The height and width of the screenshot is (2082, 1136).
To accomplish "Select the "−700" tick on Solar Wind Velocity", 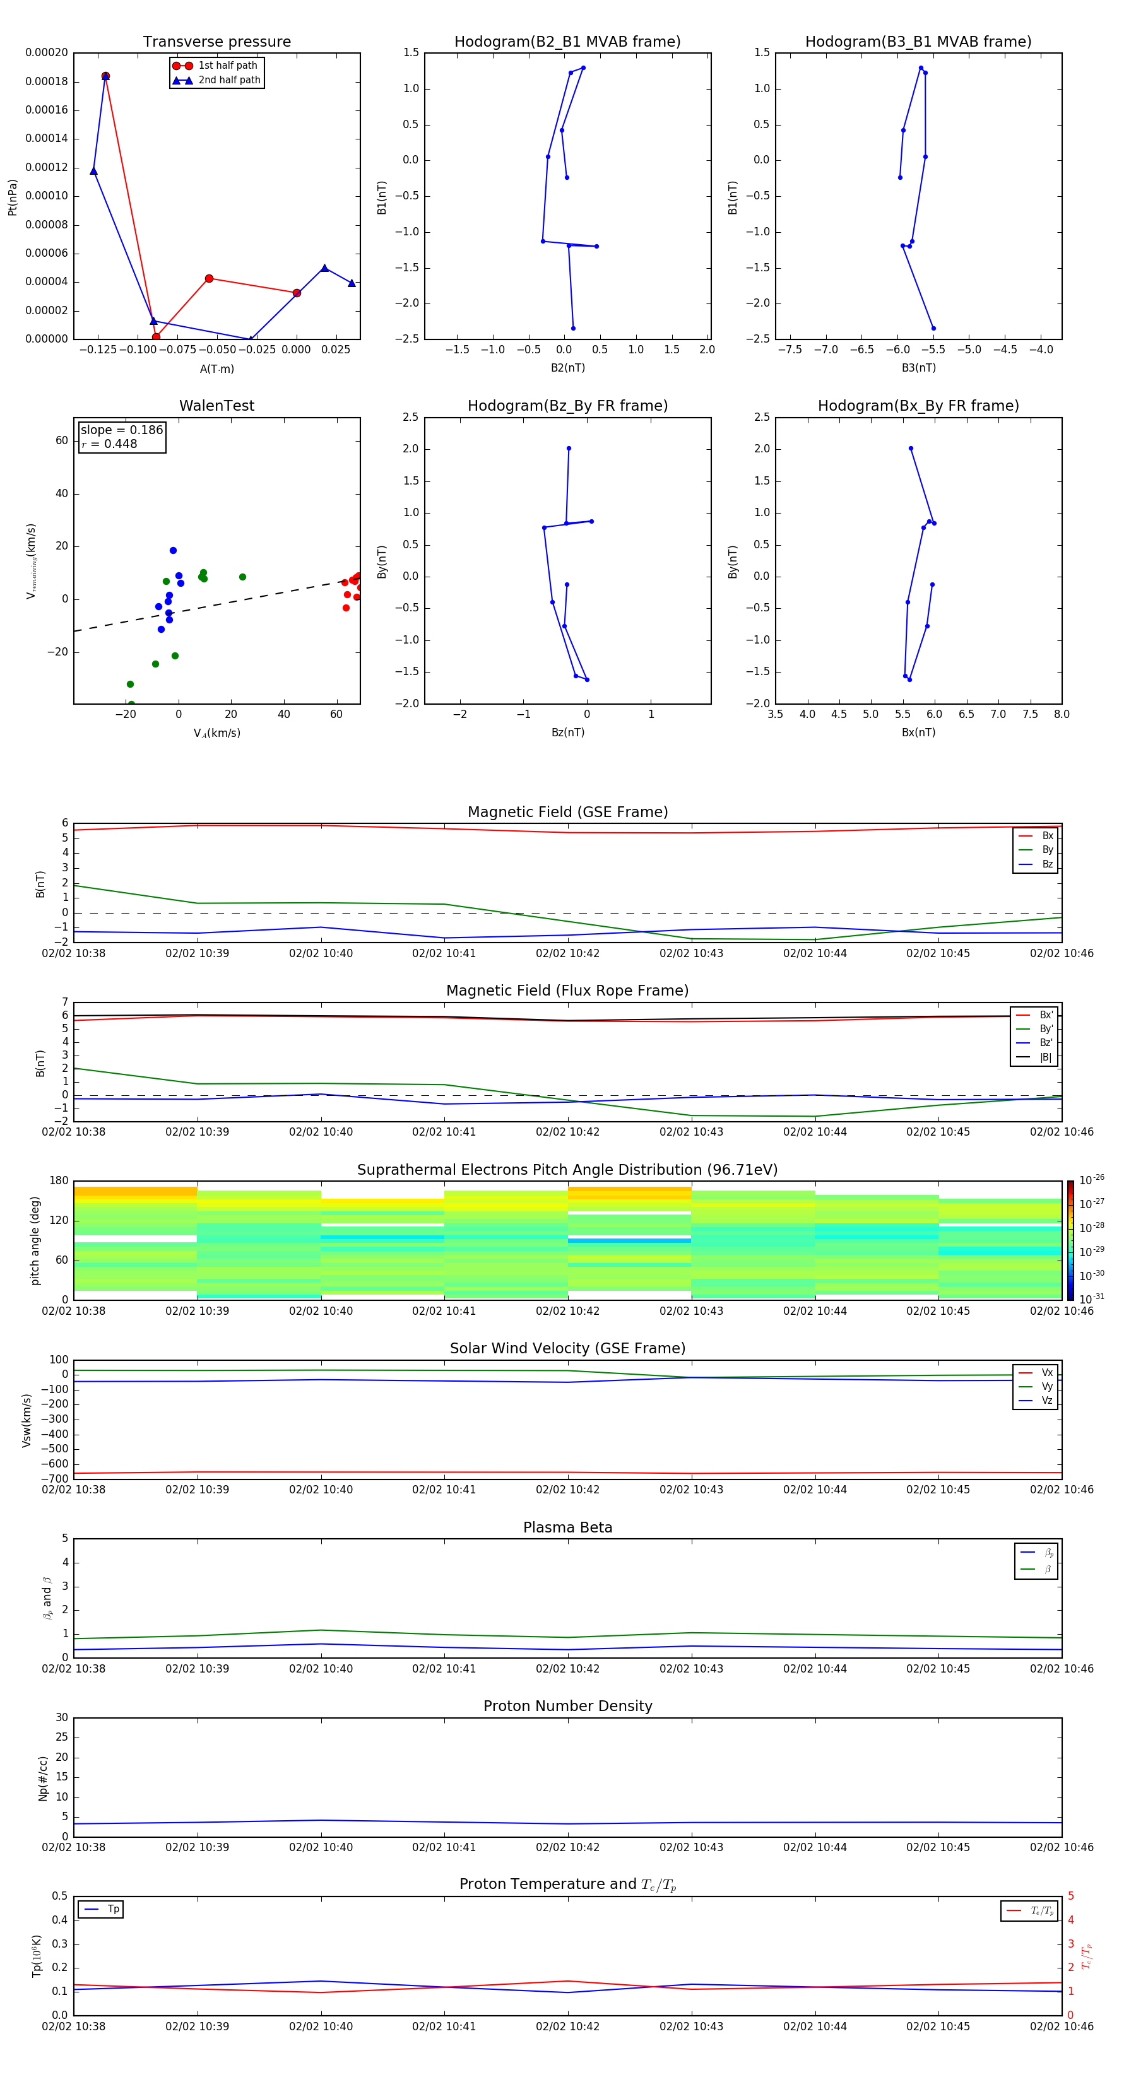I will click(54, 1479).
